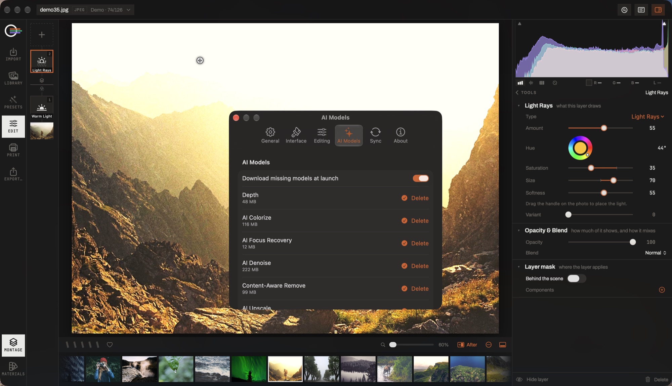This screenshot has height=386, width=672.
Task: Open the info panel icon in title bar
Action: [x=641, y=10]
